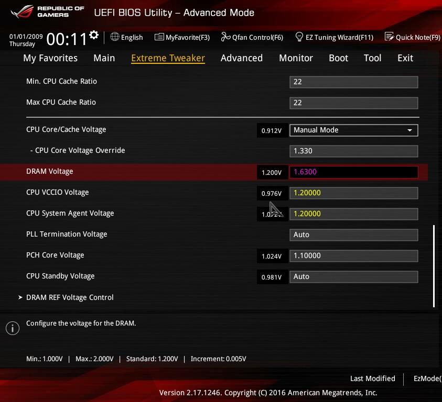The width and height of the screenshot is (442, 402).
Task: Open CPU Core/Cache Voltage Manual Mode dropdown
Action: [354, 130]
